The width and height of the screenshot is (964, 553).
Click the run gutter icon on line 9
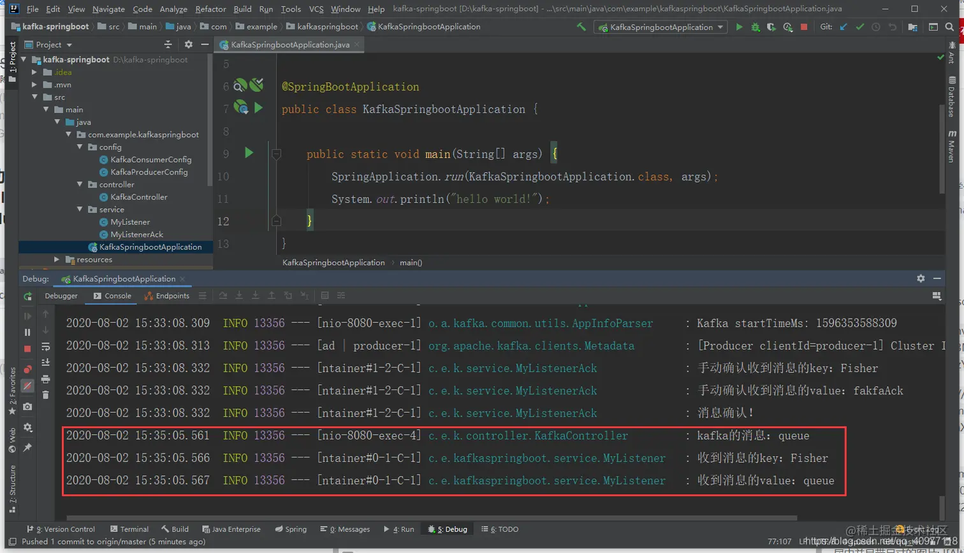(x=249, y=153)
